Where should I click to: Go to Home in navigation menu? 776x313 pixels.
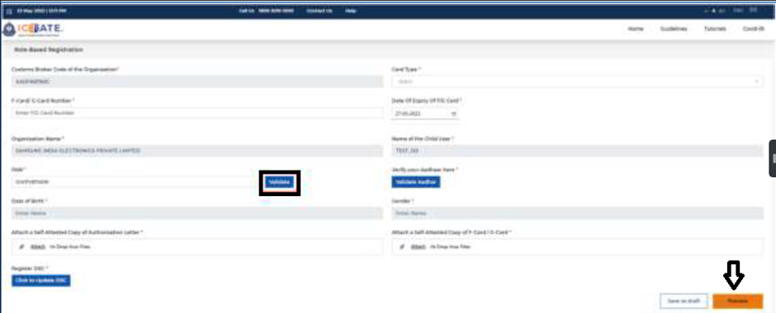click(636, 29)
